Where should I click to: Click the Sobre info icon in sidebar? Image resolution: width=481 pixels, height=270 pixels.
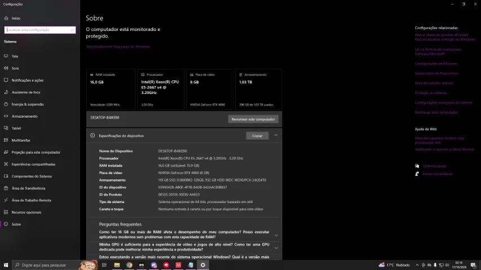pyautogui.click(x=6, y=224)
